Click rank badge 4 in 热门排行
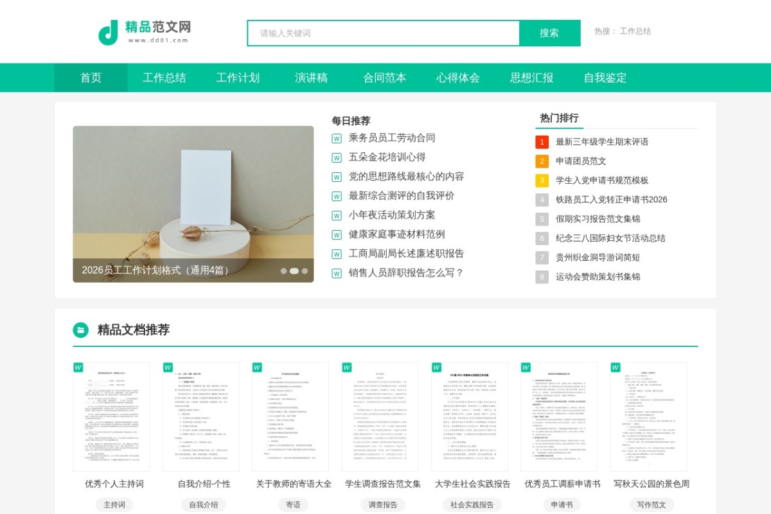771x514 pixels. pos(542,200)
